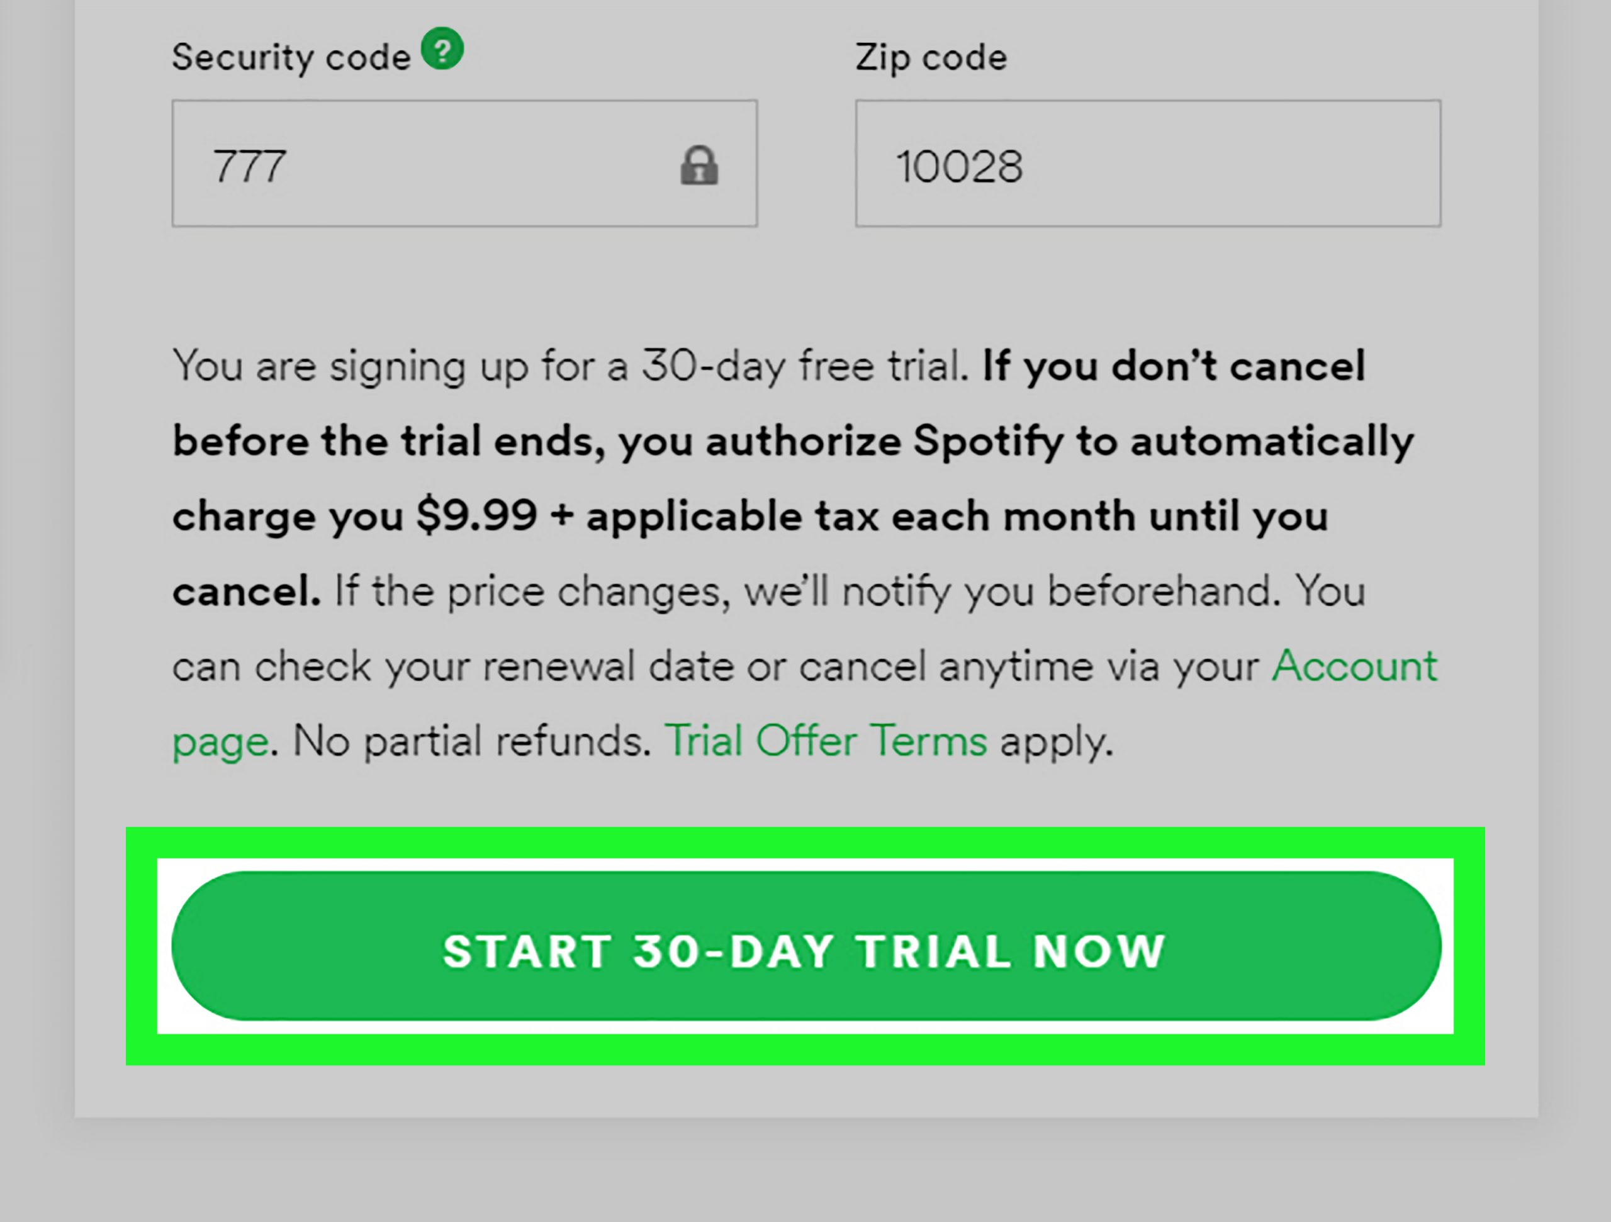Open the Trial Offer Terms link
The width and height of the screenshot is (1611, 1222).
826,741
